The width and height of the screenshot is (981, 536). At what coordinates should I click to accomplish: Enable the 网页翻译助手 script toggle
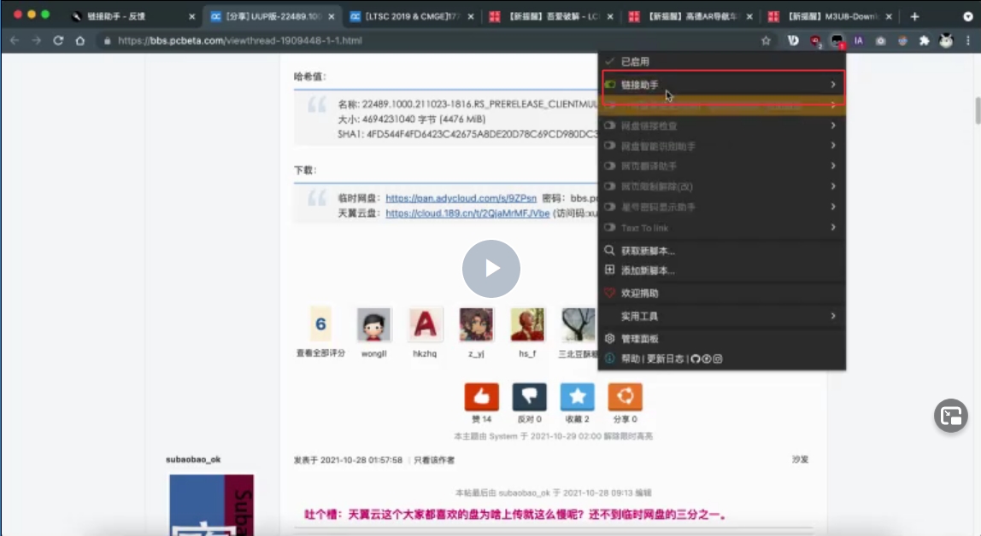[610, 166]
